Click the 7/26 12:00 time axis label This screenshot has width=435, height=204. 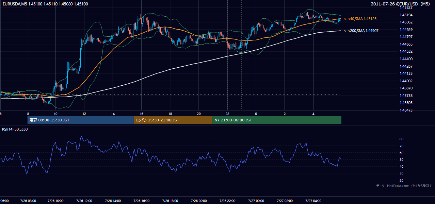point(84,201)
